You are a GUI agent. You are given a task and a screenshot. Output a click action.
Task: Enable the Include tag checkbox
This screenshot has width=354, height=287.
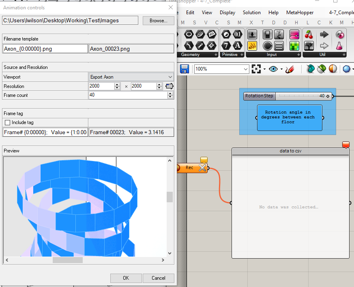[x=7, y=122]
